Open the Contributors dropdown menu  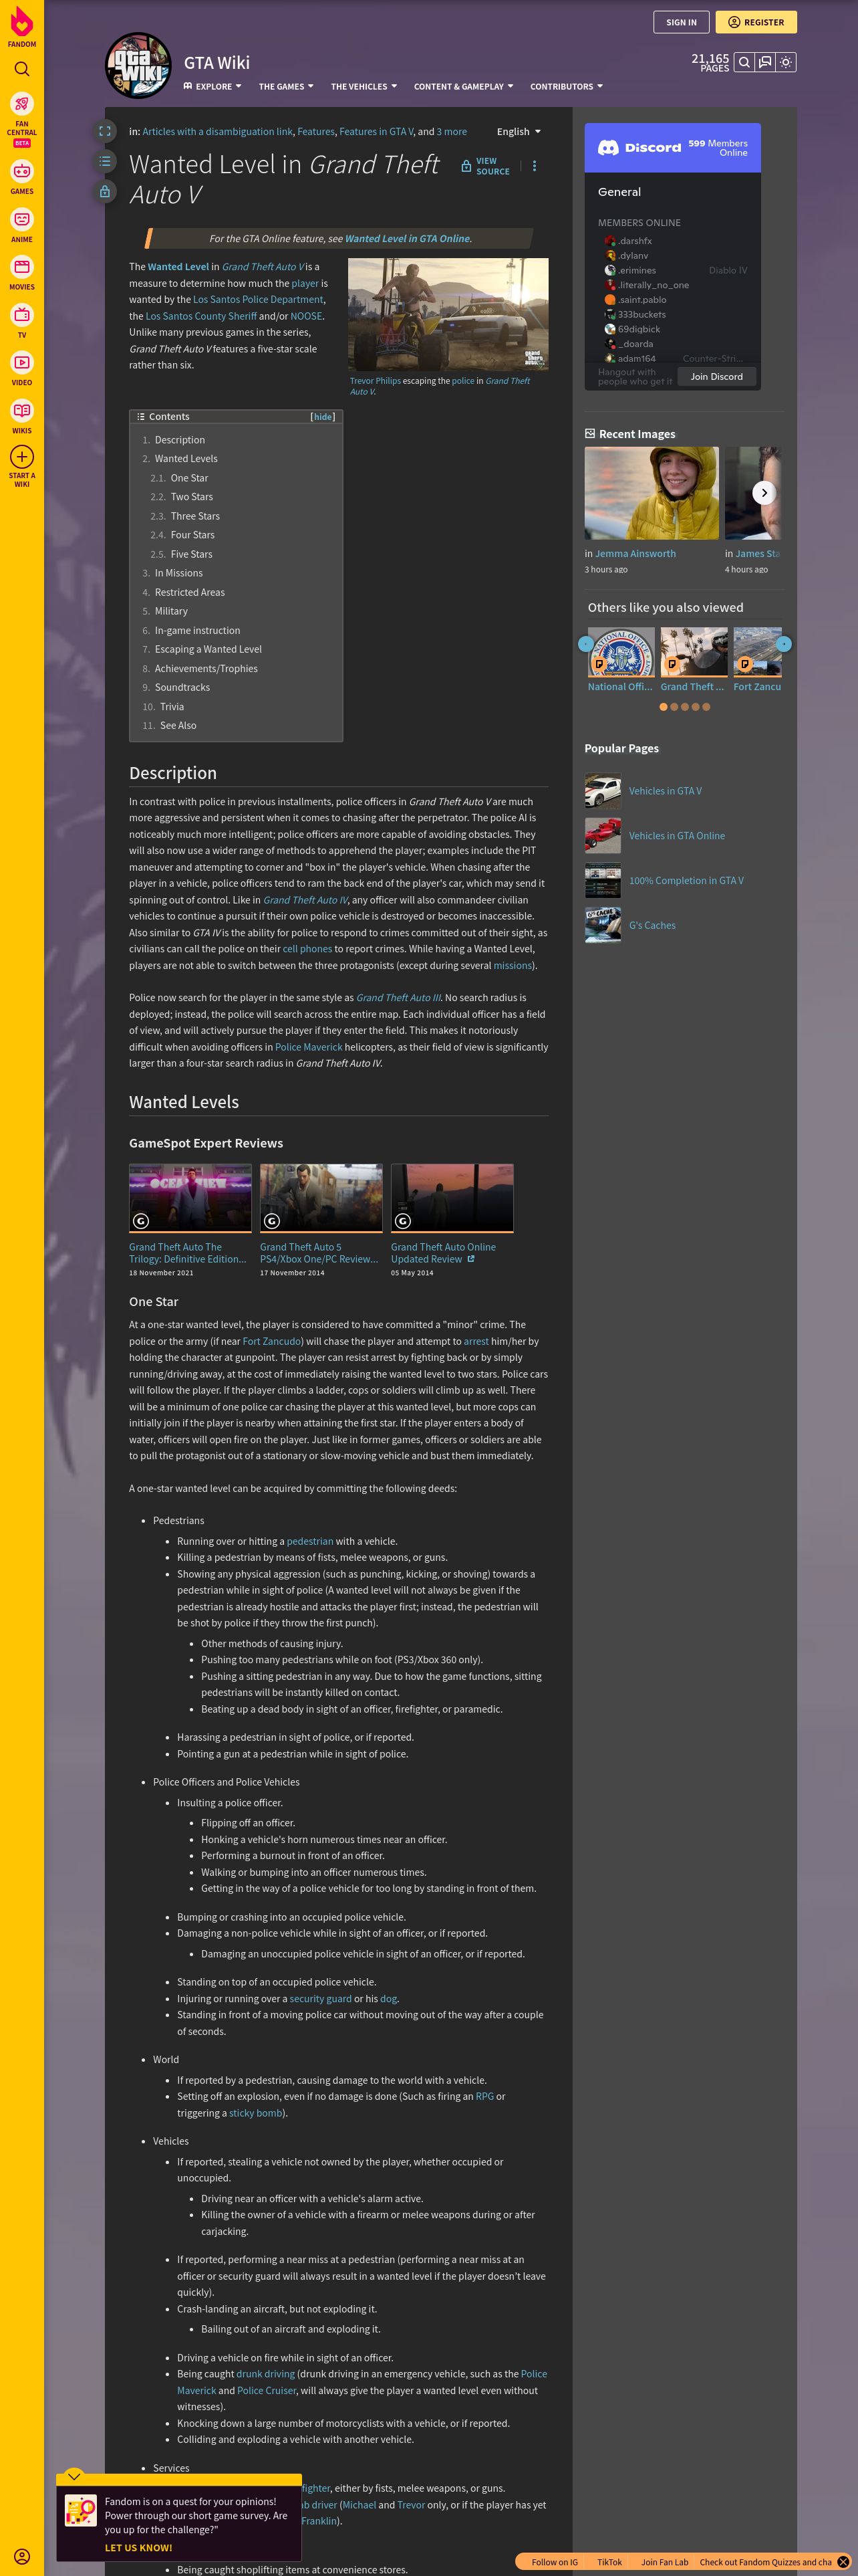point(567,87)
